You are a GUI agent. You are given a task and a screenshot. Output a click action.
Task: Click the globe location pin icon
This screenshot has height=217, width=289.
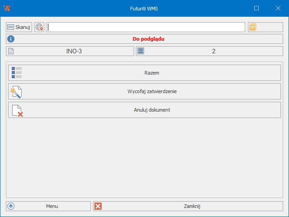click(39, 27)
